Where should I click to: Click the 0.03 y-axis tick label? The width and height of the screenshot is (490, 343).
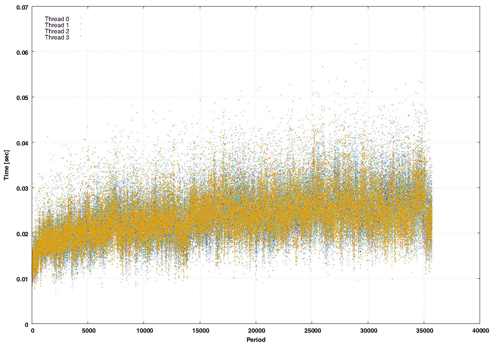pyautogui.click(x=22, y=188)
